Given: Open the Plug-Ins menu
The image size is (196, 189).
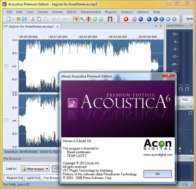Looking at the screenshot, I should coord(111,12).
